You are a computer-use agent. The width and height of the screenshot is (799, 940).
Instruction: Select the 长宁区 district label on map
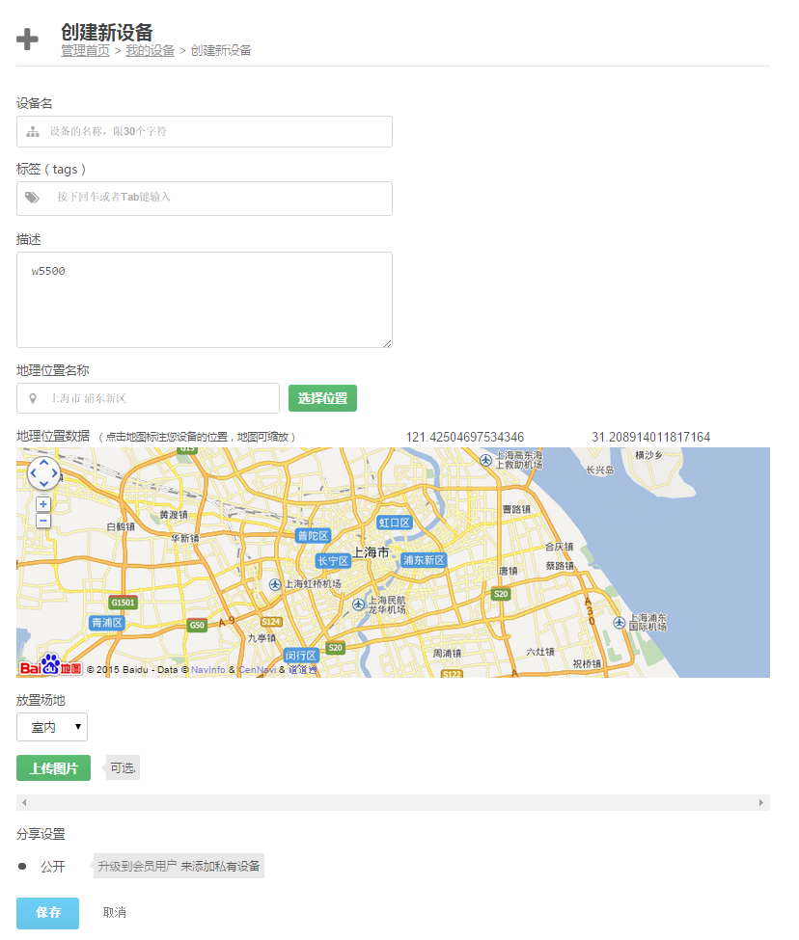pyautogui.click(x=333, y=561)
